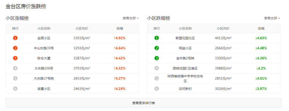
Task: Open 宝中路2号院 community link
Action: click(x=185, y=58)
